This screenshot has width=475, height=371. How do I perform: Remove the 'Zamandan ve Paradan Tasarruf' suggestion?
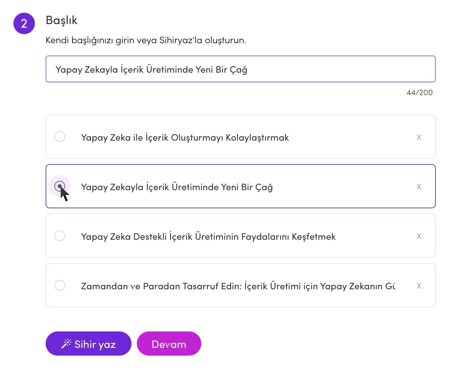pos(419,286)
